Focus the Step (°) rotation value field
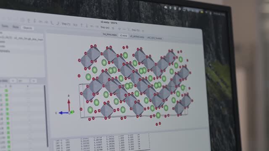 tap(75, 25)
